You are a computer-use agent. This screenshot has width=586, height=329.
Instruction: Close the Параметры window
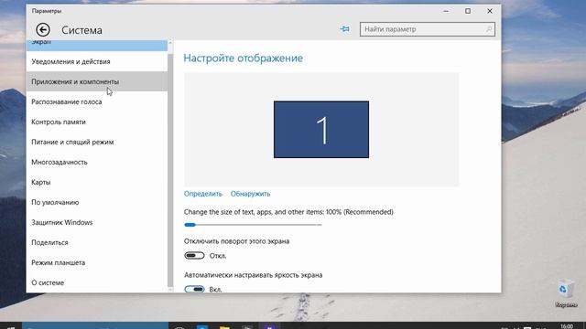pos(490,11)
